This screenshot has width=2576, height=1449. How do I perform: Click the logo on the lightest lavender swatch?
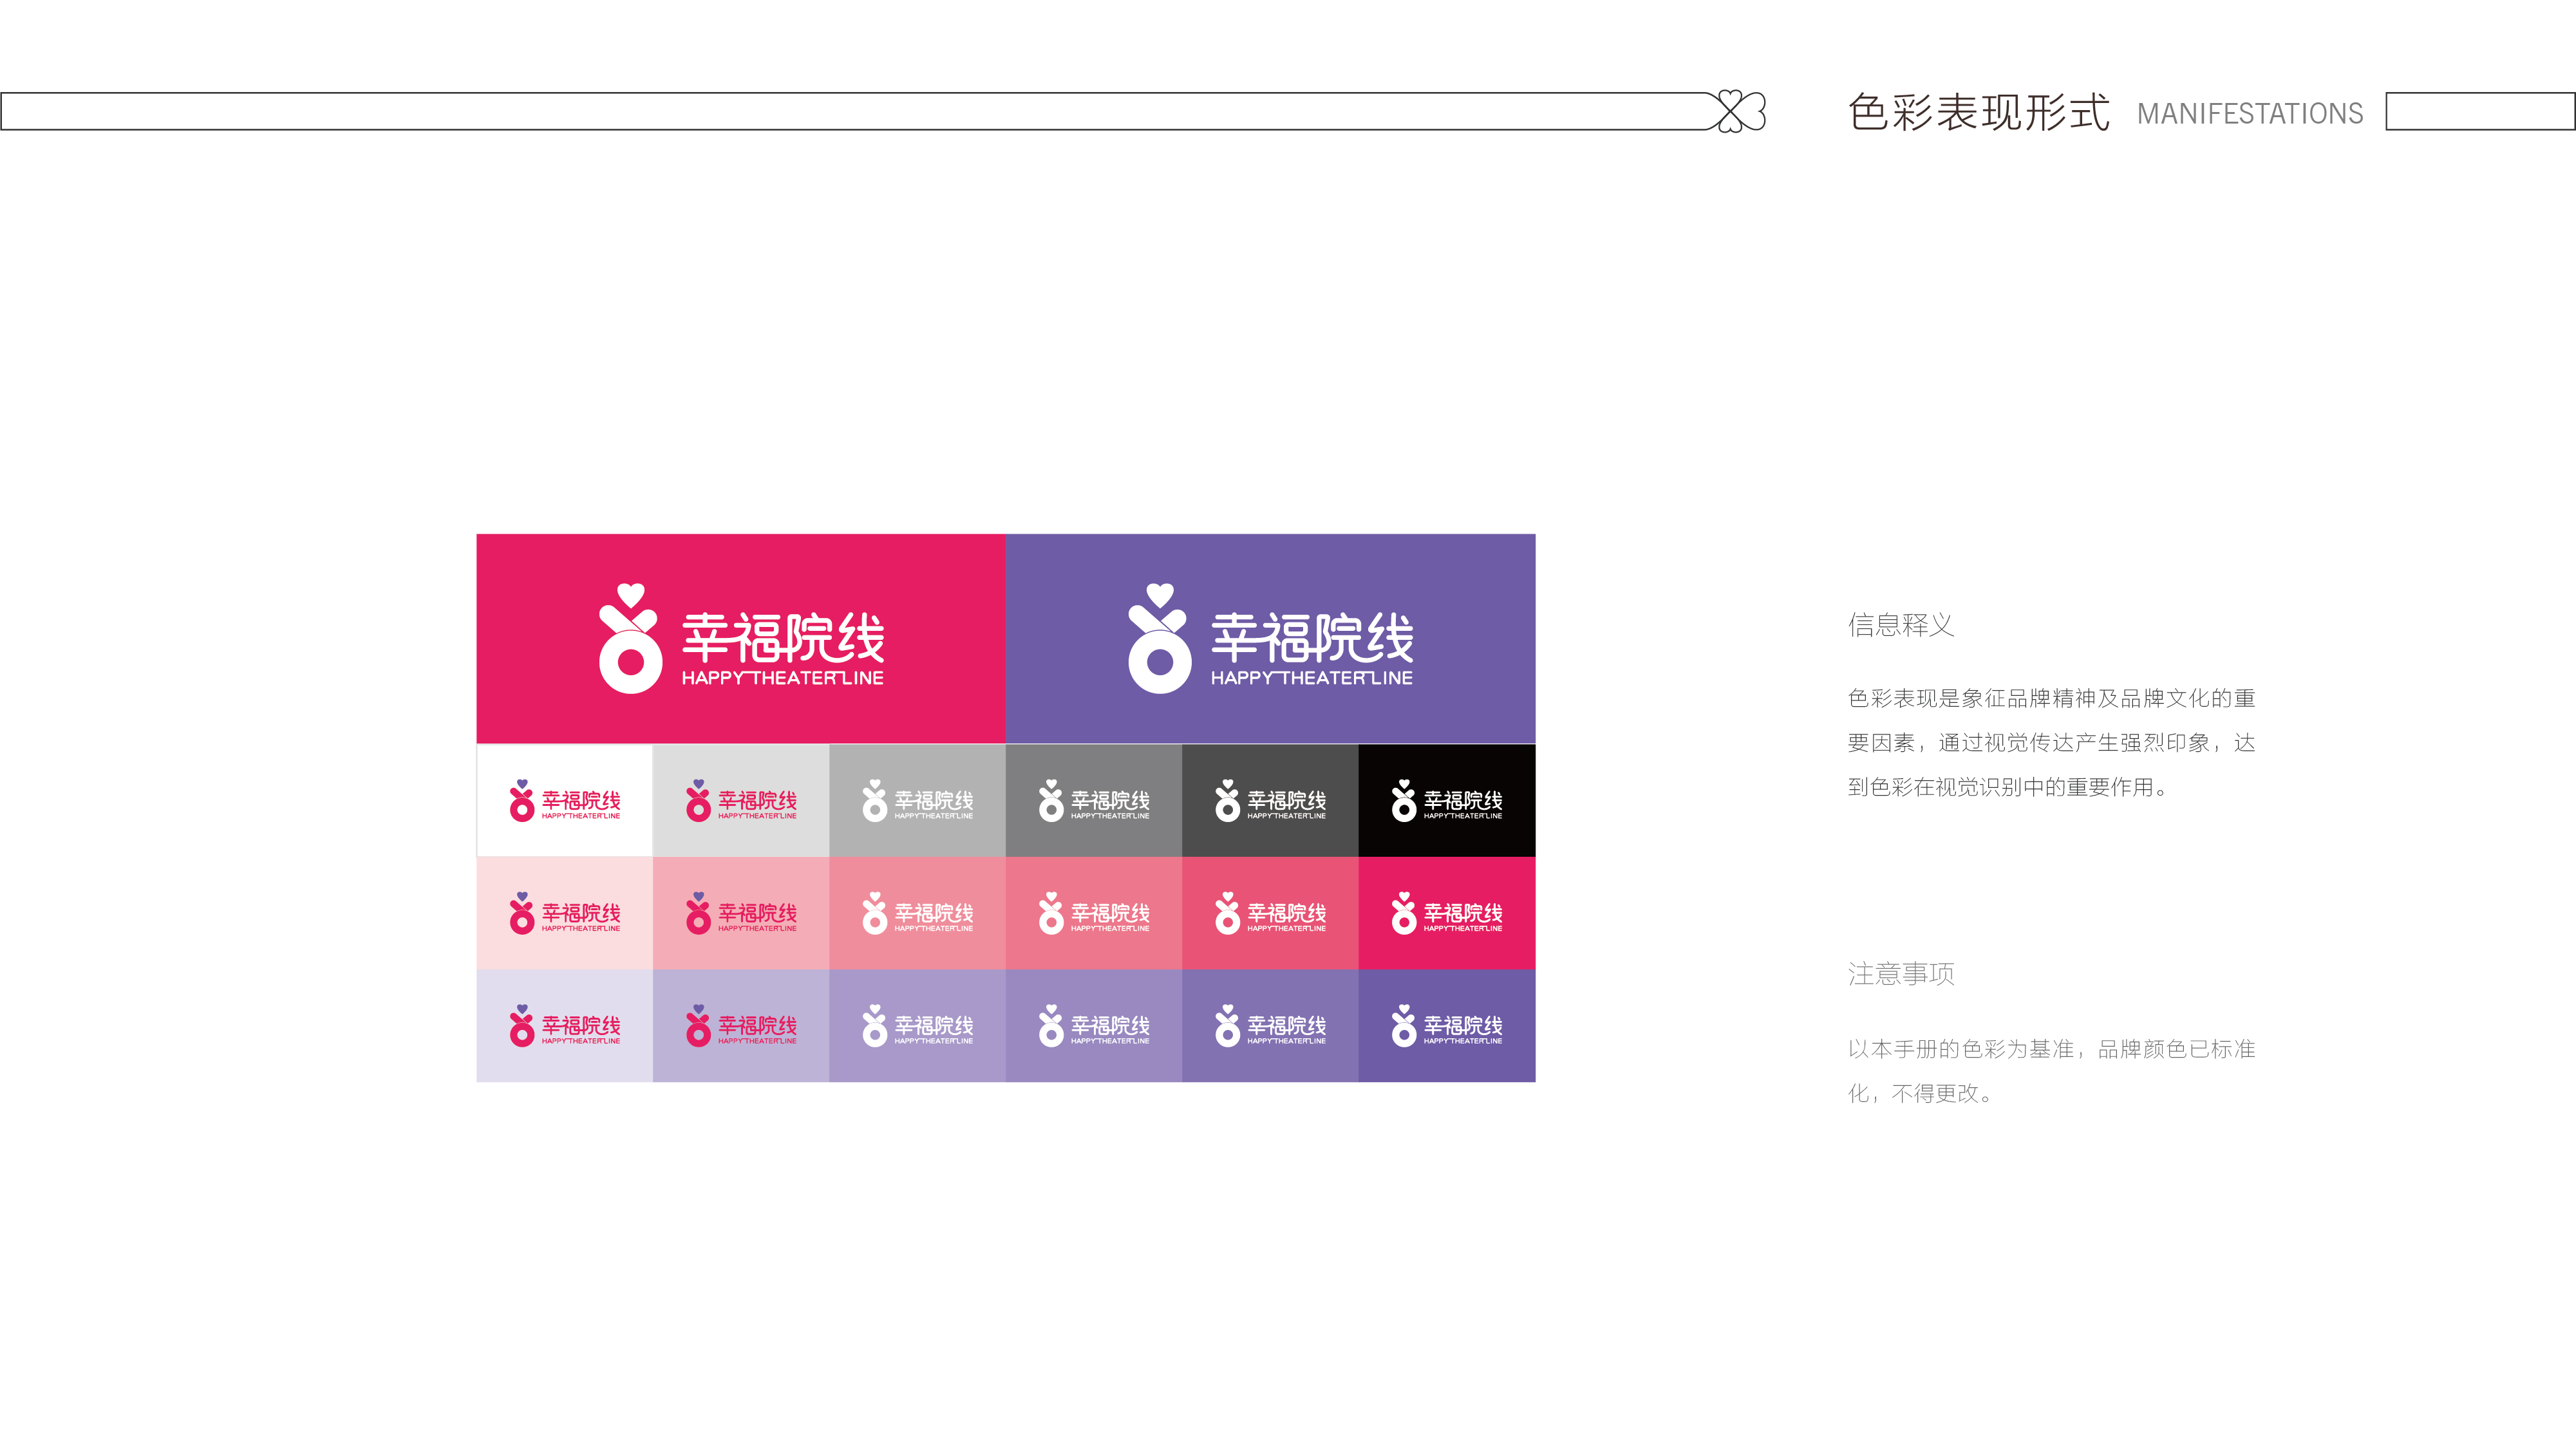click(x=565, y=1026)
